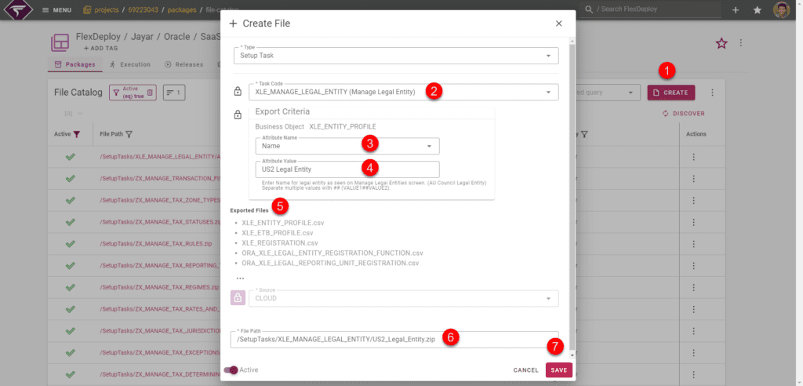Viewport: 803px width, 386px height.
Task: Switch to the Execution tab
Action: (x=130, y=64)
